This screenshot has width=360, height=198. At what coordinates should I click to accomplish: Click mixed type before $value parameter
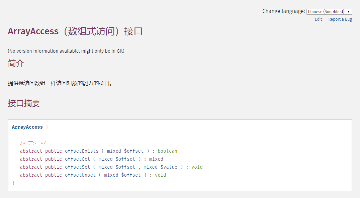[150, 167]
